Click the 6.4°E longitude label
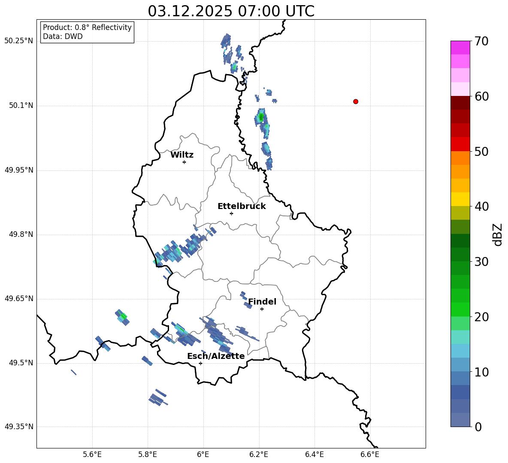Viewport: 508px width, 463px height. (314, 454)
